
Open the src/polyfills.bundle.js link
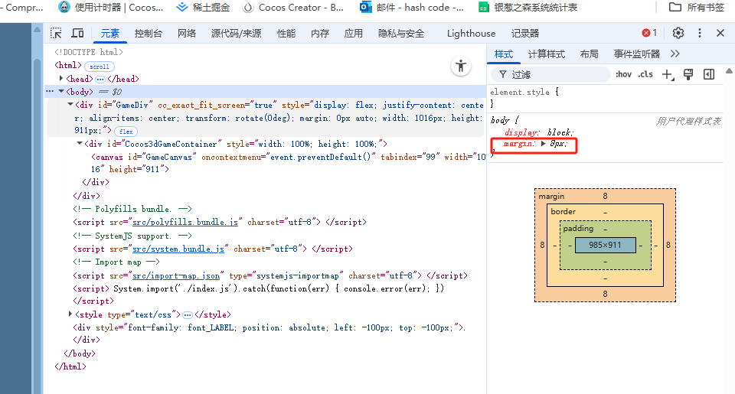[x=185, y=222]
